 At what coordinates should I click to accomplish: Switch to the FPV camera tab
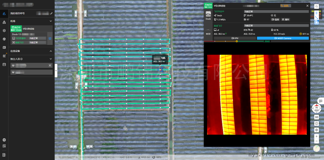pos(235,38)
